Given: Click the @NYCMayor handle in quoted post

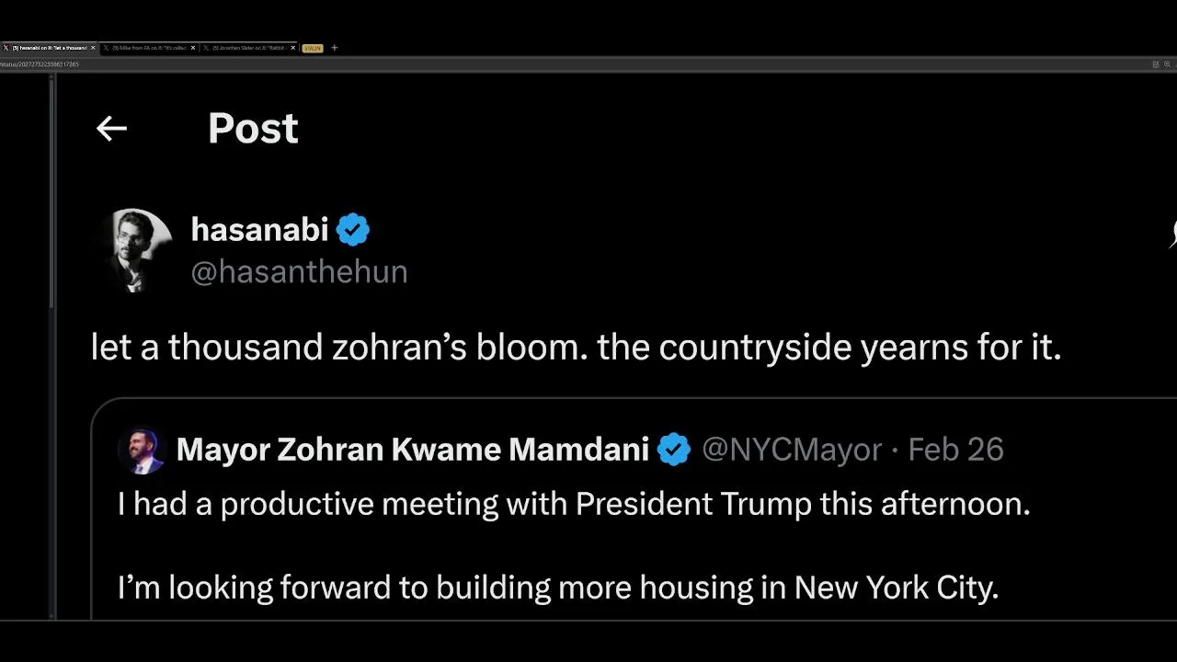Looking at the screenshot, I should point(792,450).
